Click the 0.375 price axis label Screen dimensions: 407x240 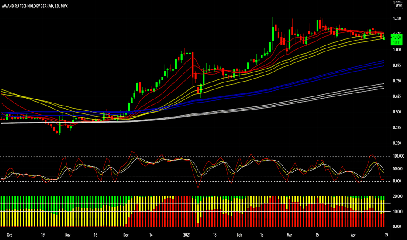(397, 127)
